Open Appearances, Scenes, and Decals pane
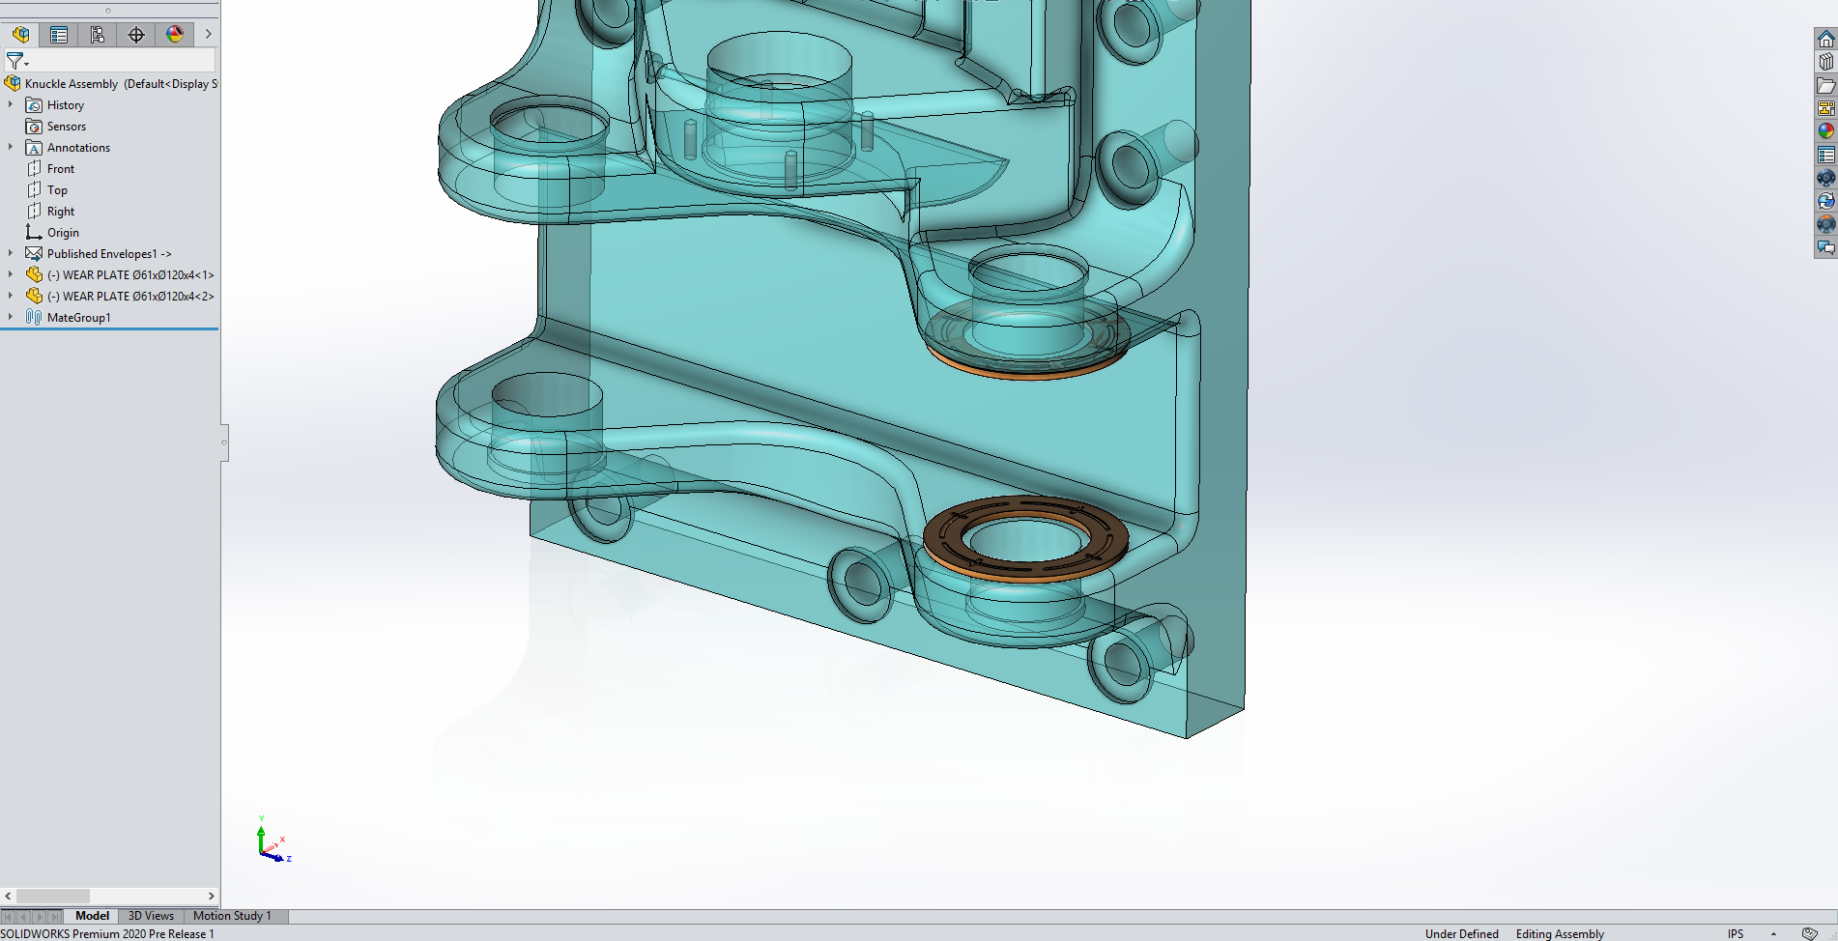 [1826, 130]
